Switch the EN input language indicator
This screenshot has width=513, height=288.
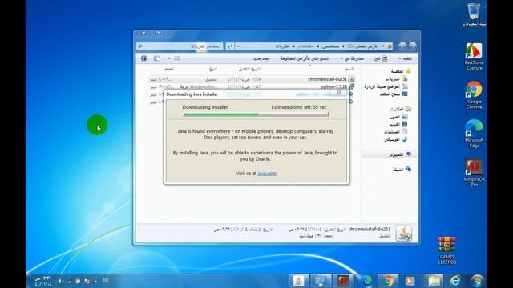pos(105,280)
